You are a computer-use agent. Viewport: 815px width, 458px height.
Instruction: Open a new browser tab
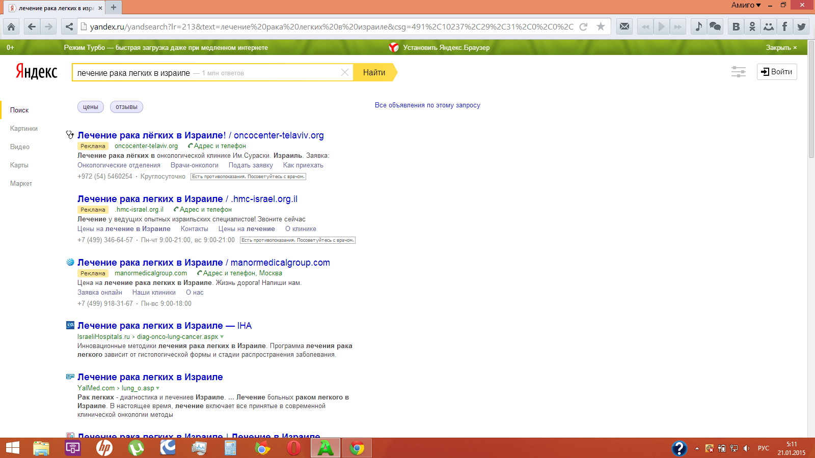pos(114,7)
